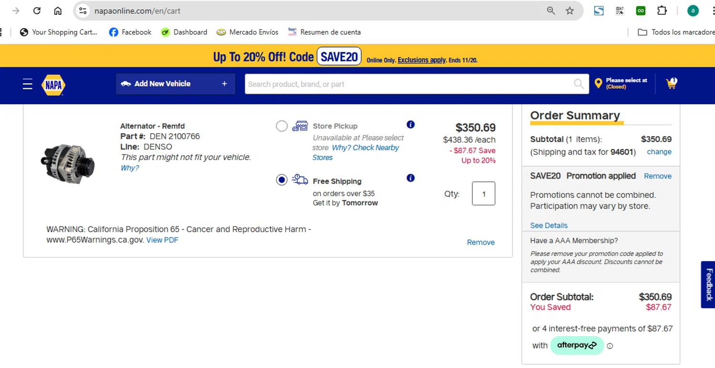Screen dimensions: 715x368
Task: Open the Feedback side tab
Action: [708, 285]
